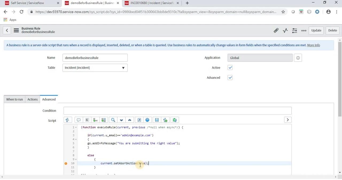Close the INC0010680 browser tab
The height and width of the screenshot is (180, 342).
click(x=177, y=3)
